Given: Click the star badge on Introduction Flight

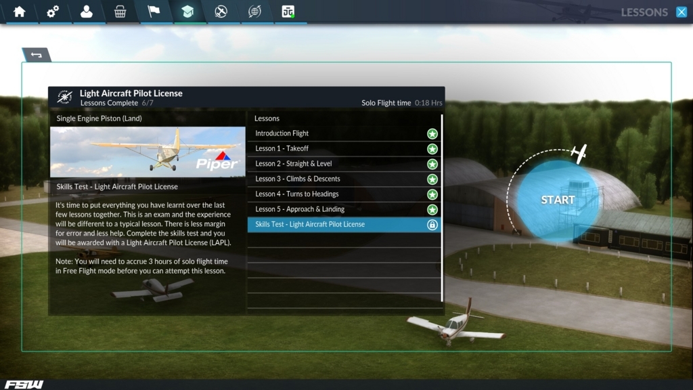Looking at the screenshot, I should point(432,133).
